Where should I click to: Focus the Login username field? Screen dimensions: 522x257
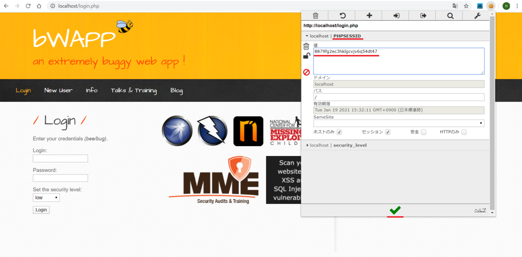[60, 159]
